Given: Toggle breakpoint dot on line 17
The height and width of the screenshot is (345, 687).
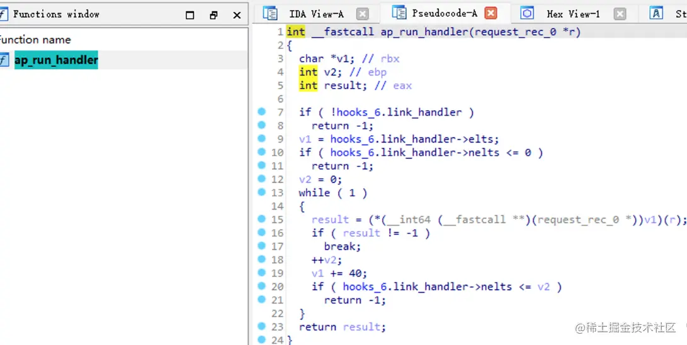Looking at the screenshot, I should [x=261, y=246].
